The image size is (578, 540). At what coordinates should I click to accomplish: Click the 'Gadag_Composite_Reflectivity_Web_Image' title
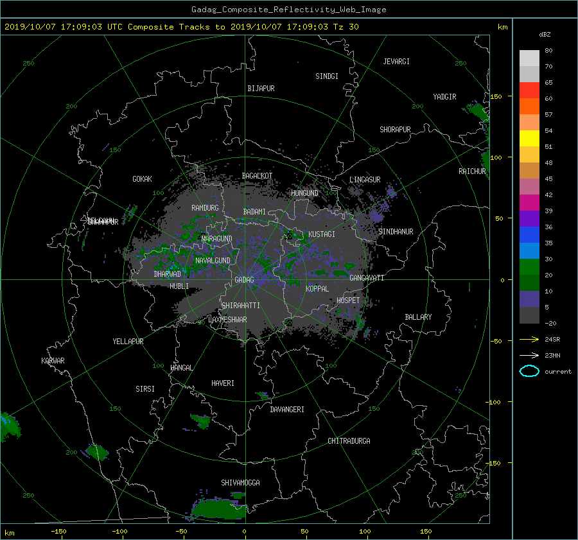[288, 10]
